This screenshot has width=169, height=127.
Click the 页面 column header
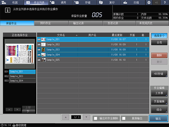point(133,35)
